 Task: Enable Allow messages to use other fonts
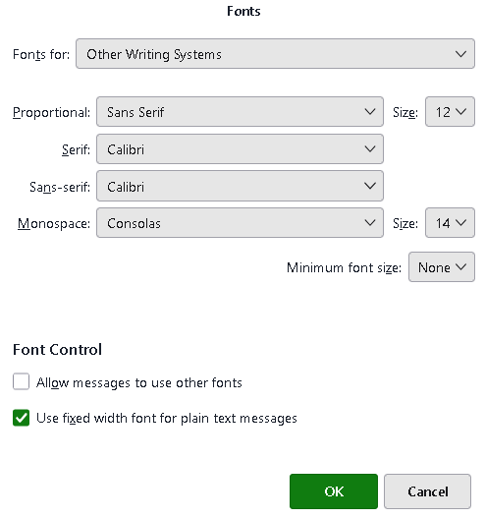[x=22, y=382]
